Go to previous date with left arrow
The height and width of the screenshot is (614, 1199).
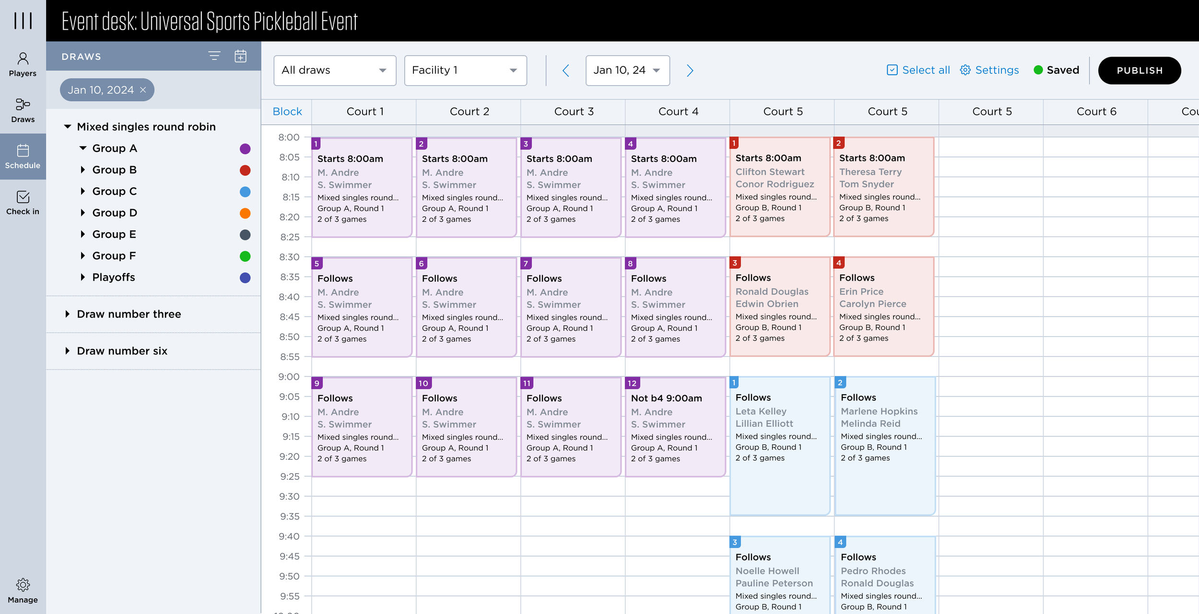(566, 71)
